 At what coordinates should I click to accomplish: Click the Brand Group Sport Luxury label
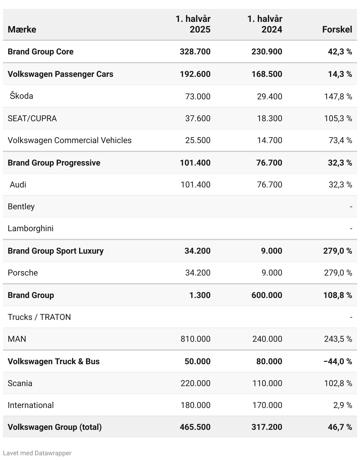56,251
